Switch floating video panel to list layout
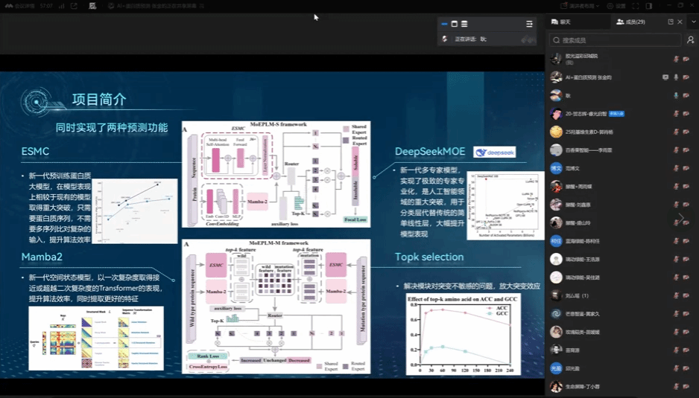Viewport: 699px width, 398px height. pos(464,24)
